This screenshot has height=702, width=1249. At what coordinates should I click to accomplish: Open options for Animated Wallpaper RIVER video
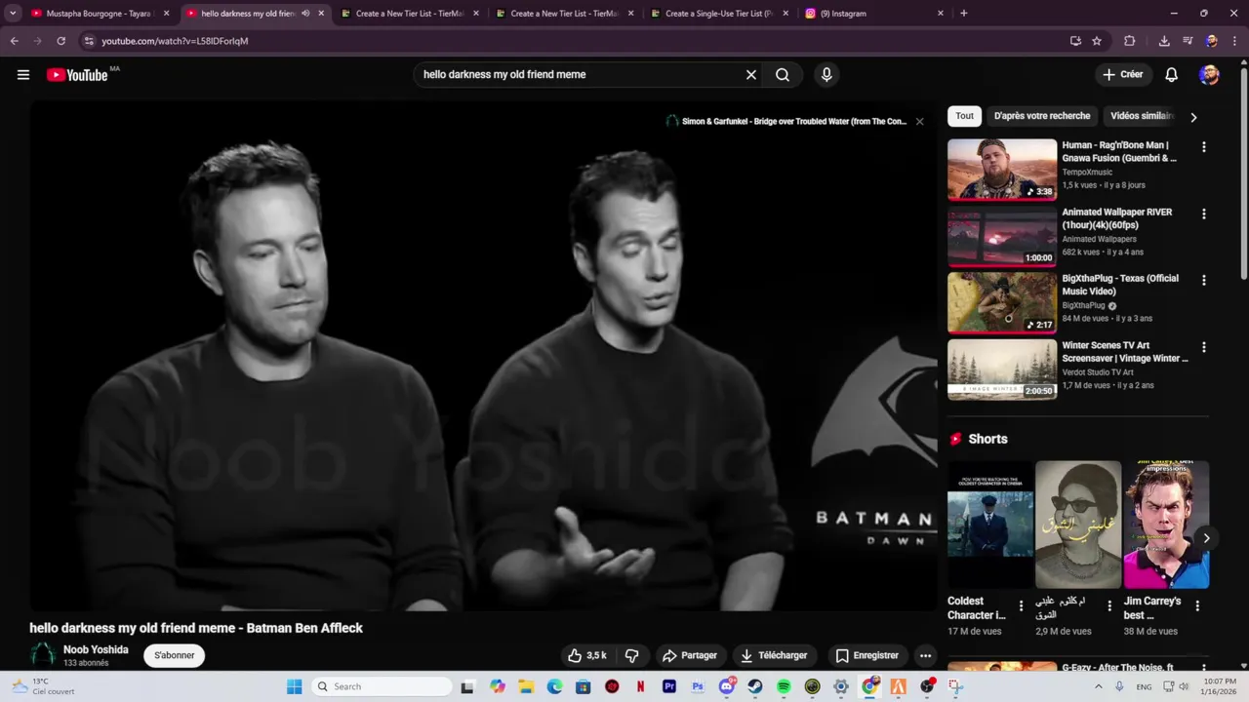pyautogui.click(x=1203, y=214)
